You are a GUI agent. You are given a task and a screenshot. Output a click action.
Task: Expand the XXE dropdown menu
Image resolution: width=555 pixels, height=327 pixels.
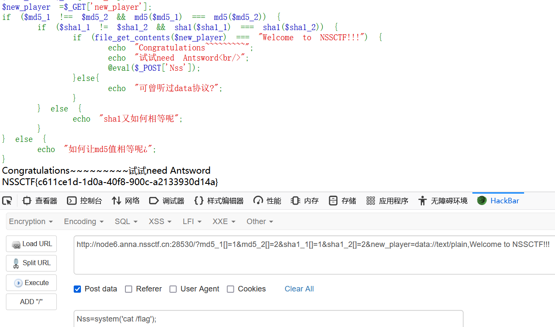[x=224, y=222]
